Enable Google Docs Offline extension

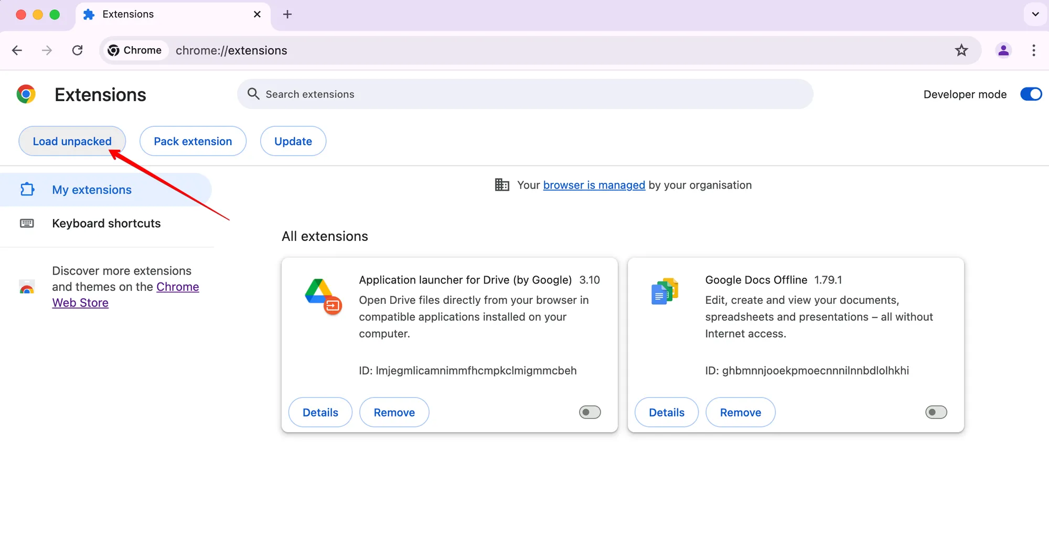[936, 412]
